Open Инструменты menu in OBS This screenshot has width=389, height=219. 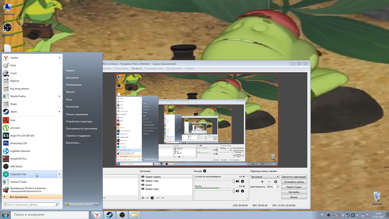pyautogui.click(x=174, y=68)
